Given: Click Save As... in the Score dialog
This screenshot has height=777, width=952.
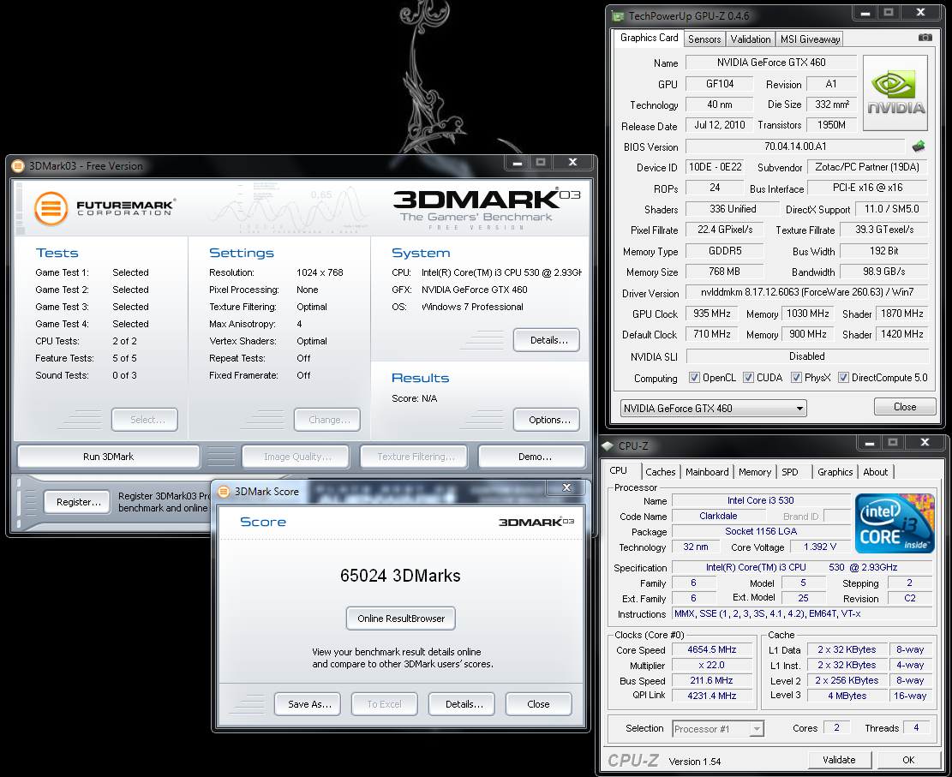Looking at the screenshot, I should pyautogui.click(x=308, y=704).
